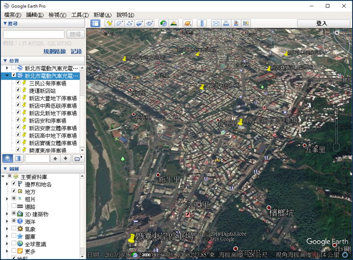Screen dimensions: 353x260
Task: Show historical imagery clock icon
Action: tap(164, 23)
